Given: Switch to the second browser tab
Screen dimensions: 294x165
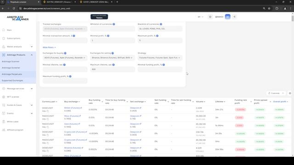Looking at the screenshot, I should pyautogui.click(x=59, y=2).
